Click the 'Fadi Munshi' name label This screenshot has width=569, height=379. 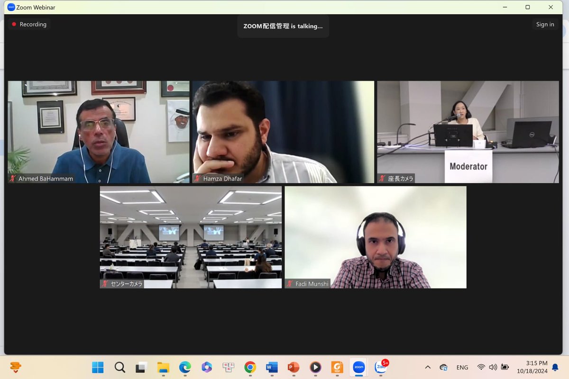pos(312,284)
